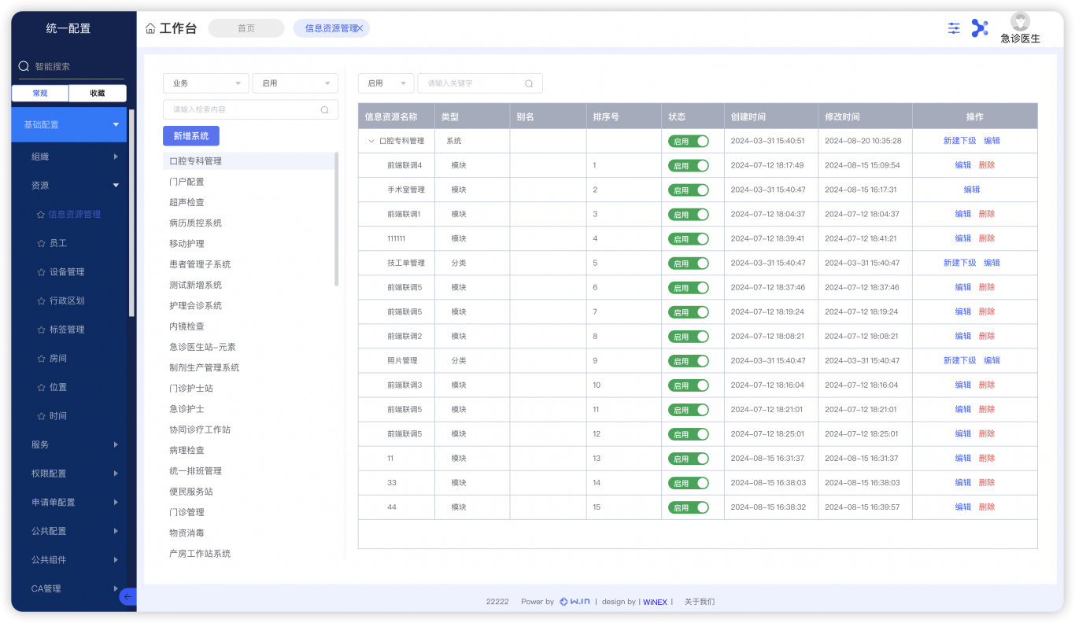Click star icon next to 行政区划
Image resolution: width=1075 pixels, height=623 pixels.
point(42,300)
